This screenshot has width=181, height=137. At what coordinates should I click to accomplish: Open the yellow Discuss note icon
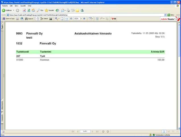[77, 11]
